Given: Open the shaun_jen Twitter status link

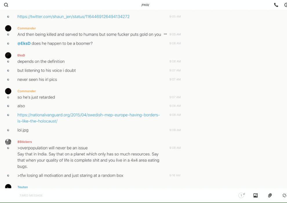Looking at the screenshot, I should tap(73, 17).
